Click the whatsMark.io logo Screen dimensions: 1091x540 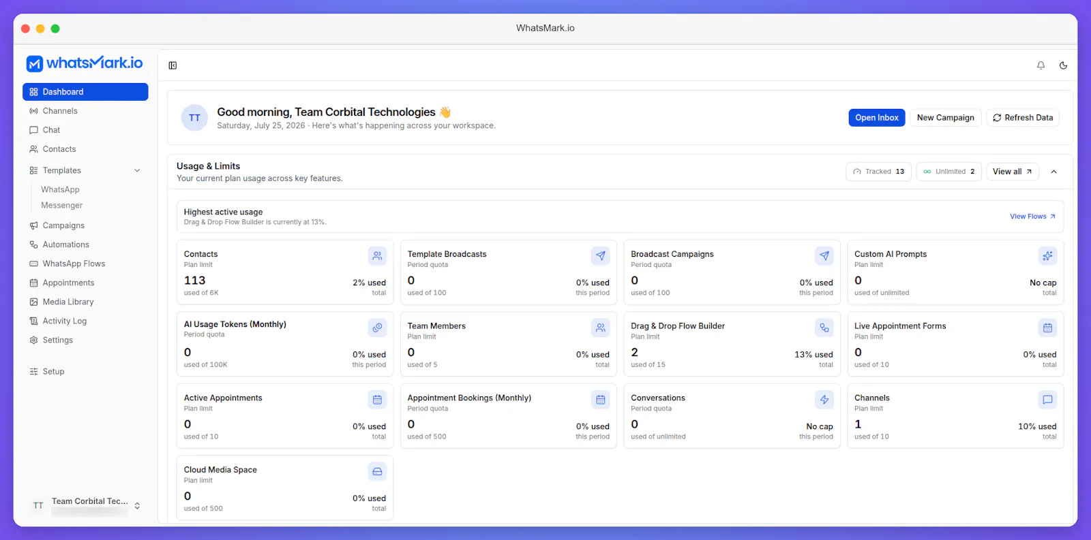click(x=85, y=63)
